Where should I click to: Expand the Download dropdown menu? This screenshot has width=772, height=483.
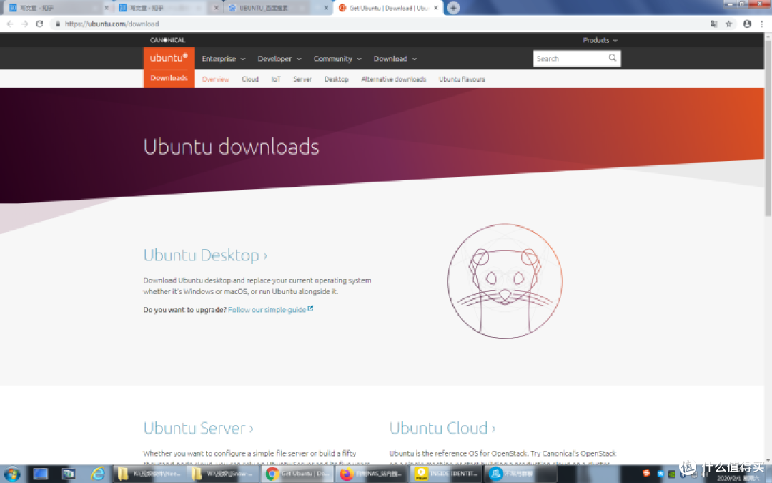(x=395, y=59)
